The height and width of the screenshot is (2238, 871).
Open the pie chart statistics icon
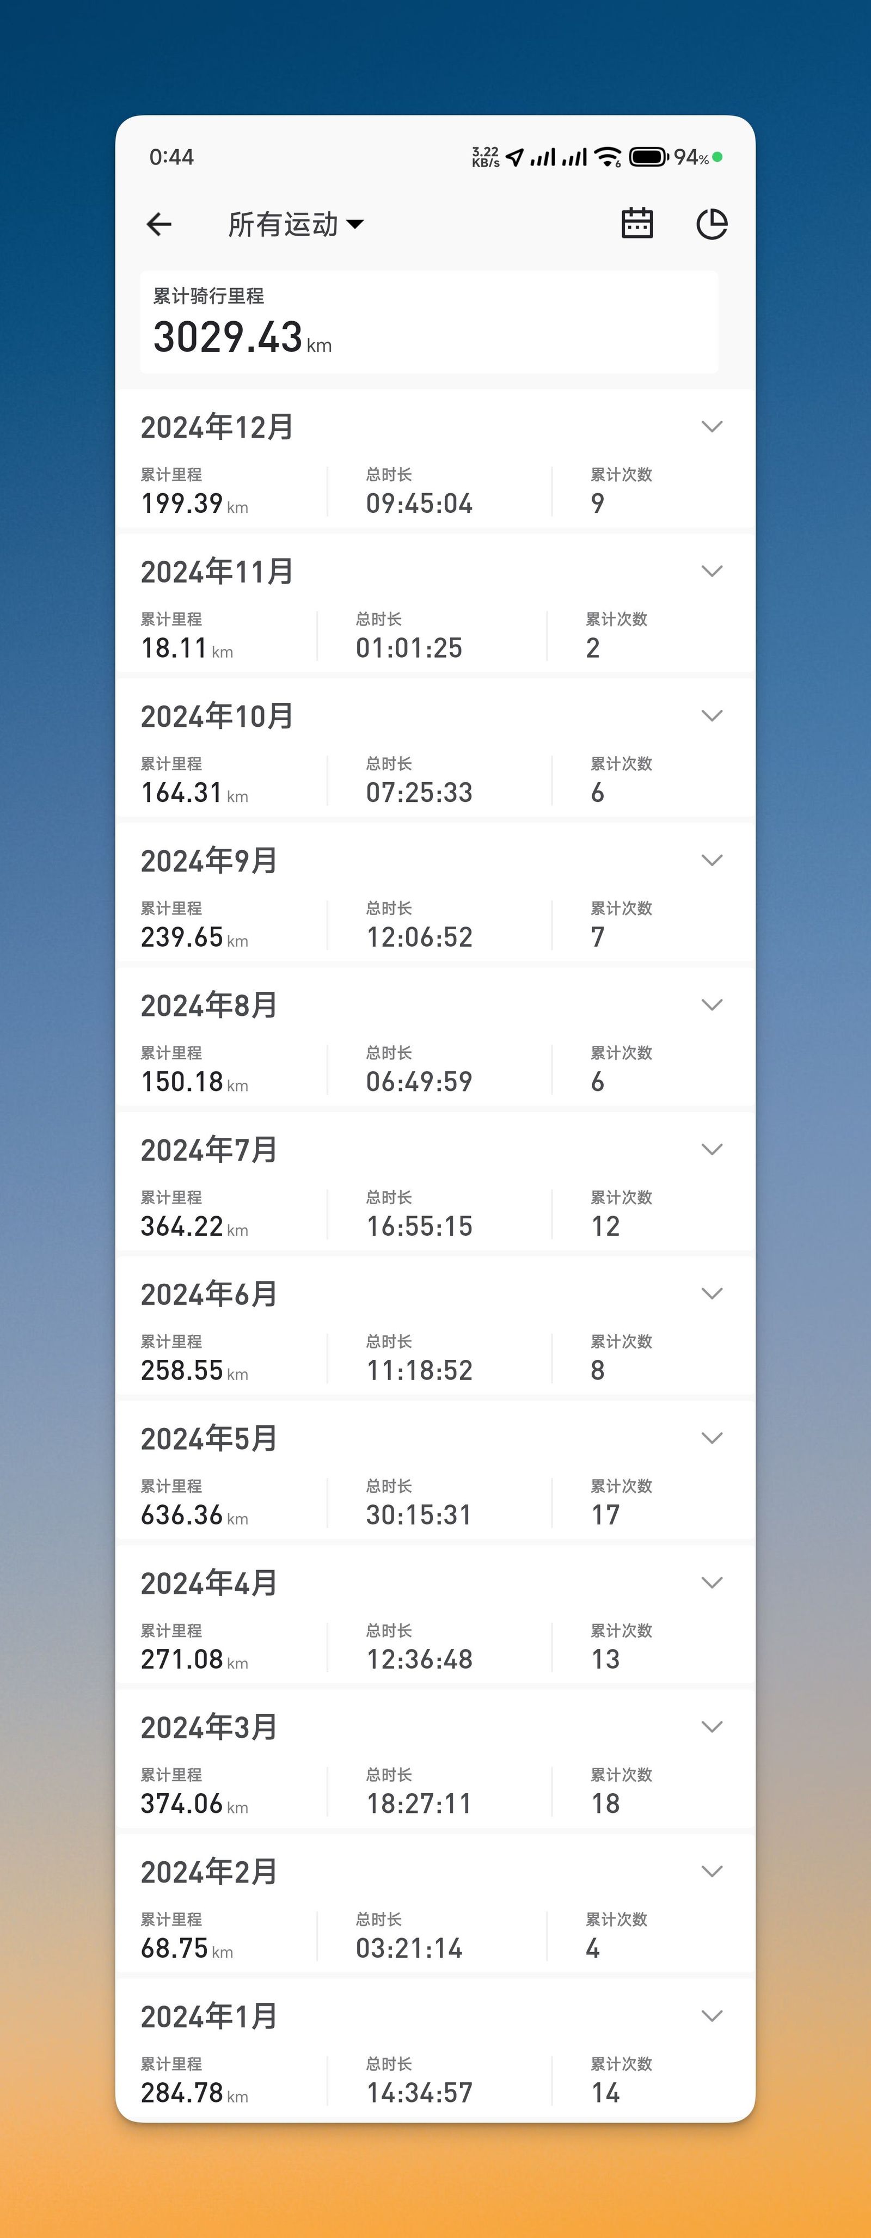click(712, 224)
